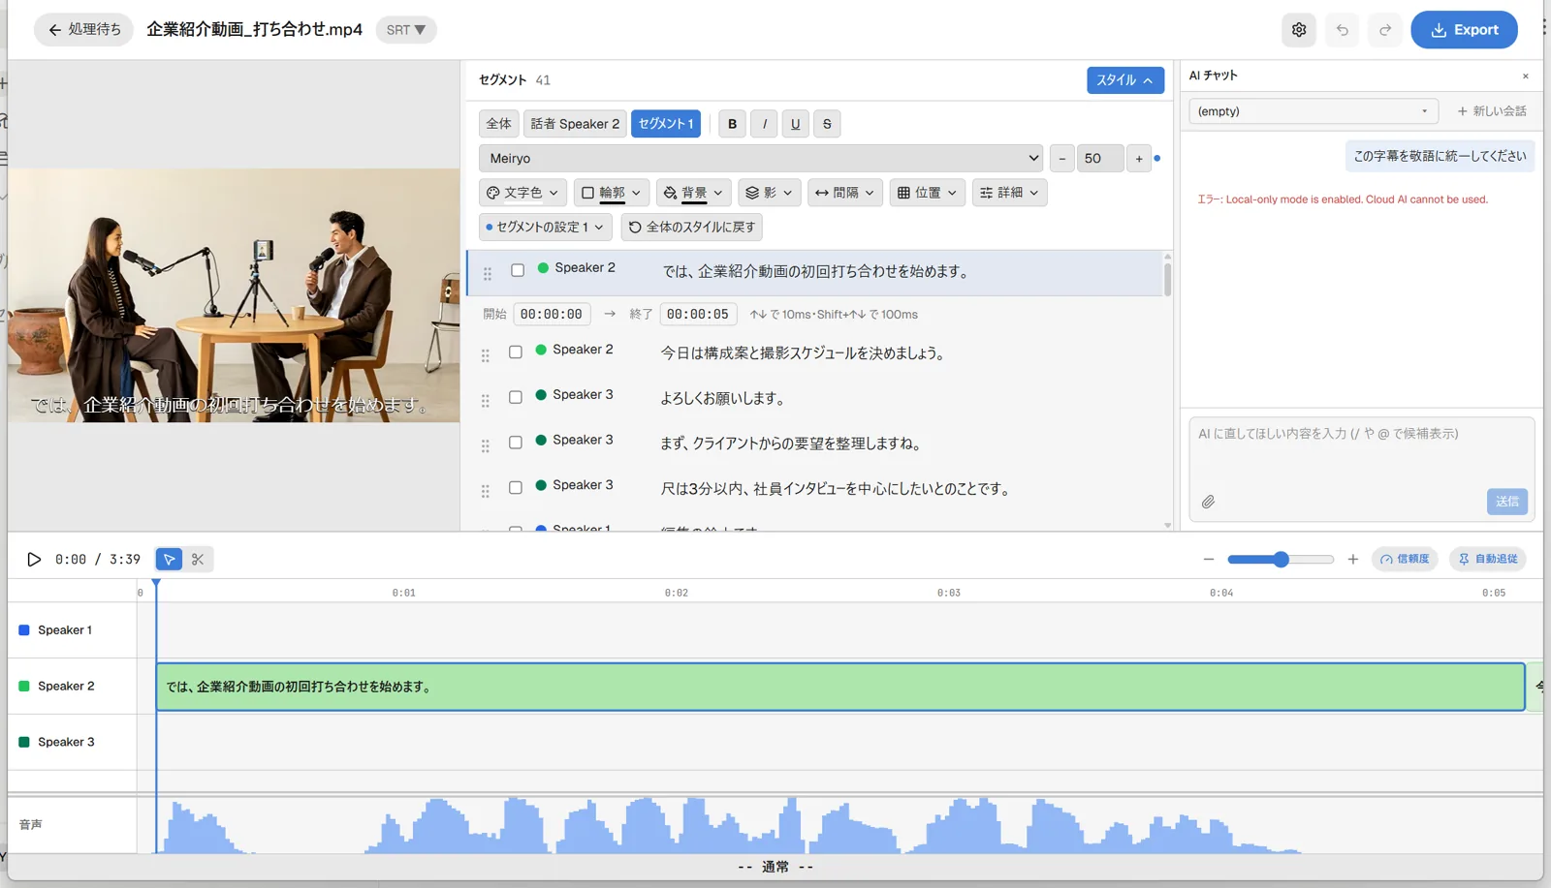The height and width of the screenshot is (888, 1551).
Task: Increase font size with plus button
Action: (1139, 159)
